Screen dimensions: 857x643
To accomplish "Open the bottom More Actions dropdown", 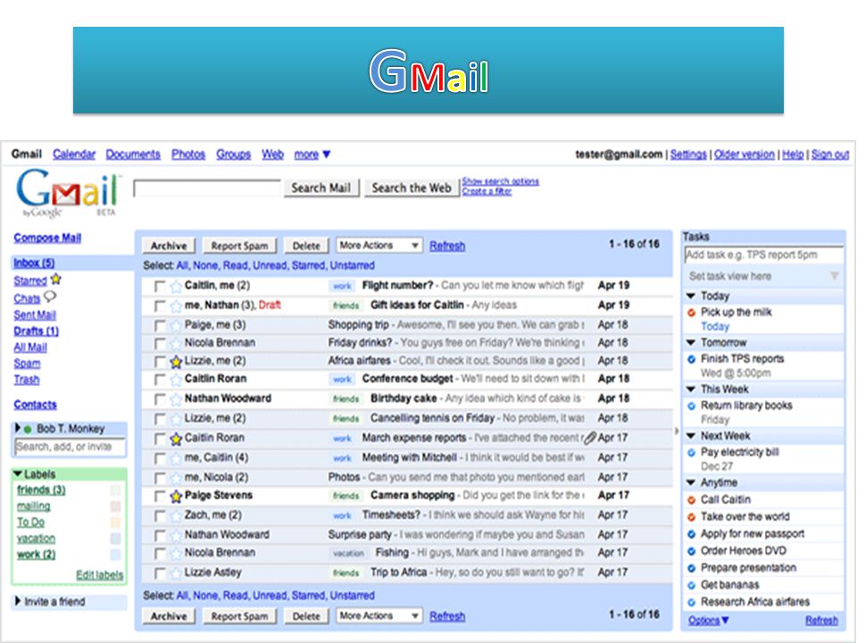I will [379, 615].
